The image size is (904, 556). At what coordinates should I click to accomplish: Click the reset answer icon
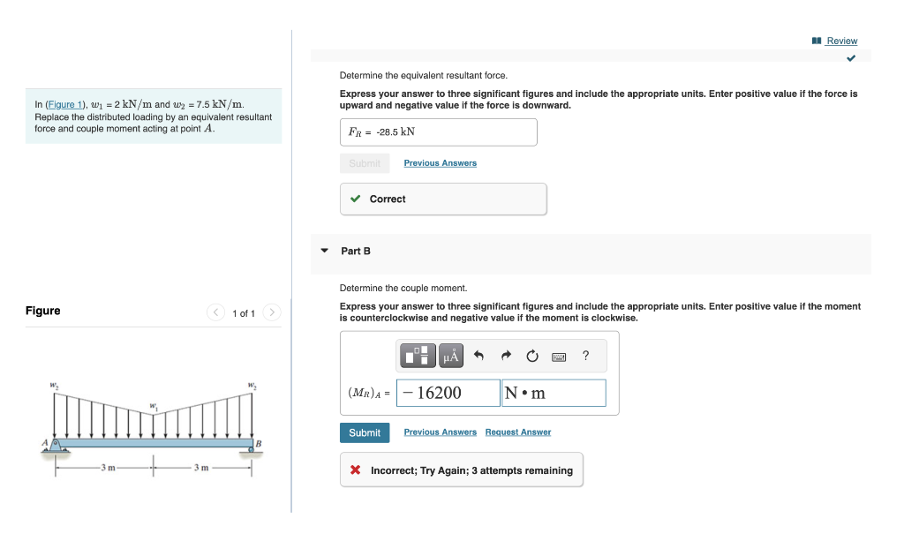click(x=531, y=356)
